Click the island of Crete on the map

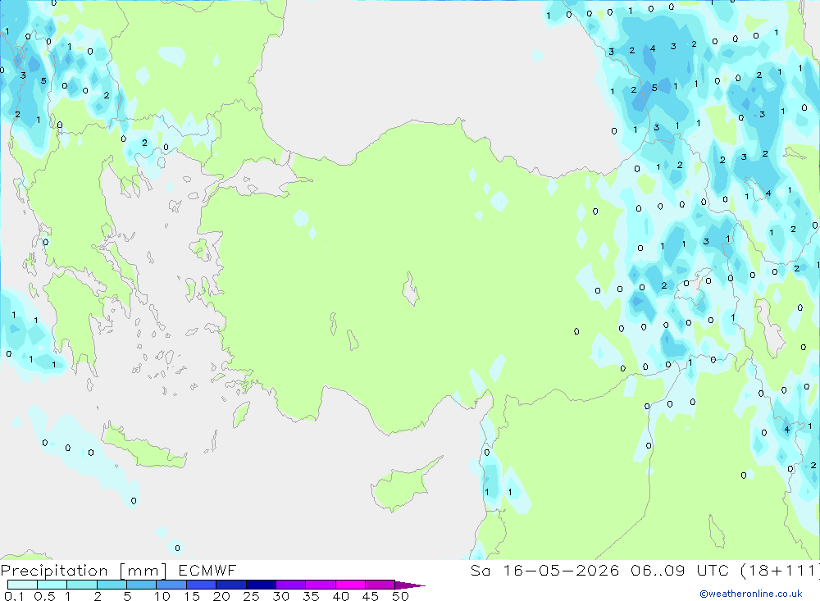(143, 448)
